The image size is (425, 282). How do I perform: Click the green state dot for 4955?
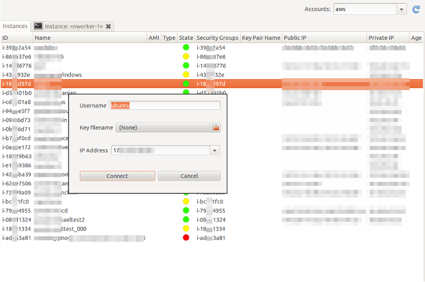pos(186,210)
